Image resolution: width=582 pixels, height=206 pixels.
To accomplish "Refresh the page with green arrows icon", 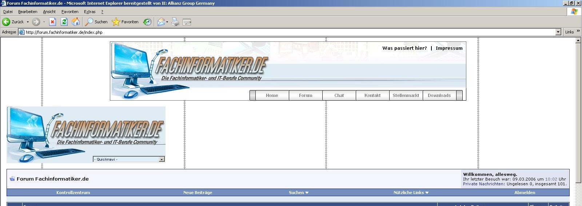I will [x=64, y=22].
